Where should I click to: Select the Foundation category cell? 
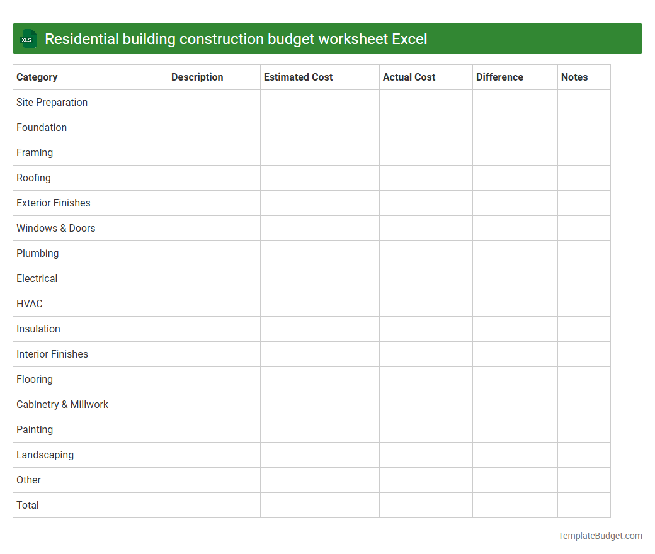click(42, 127)
